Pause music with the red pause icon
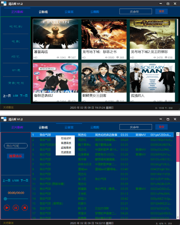 (x=16, y=208)
